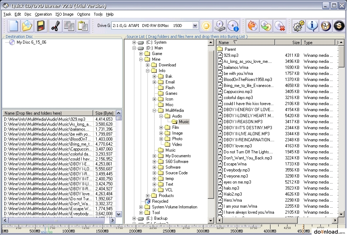Select the Video folder in tree
The width and height of the screenshot is (347, 235).
point(177,144)
